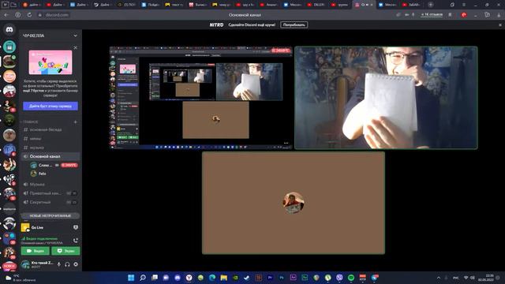Dismiss the pink boost banner
Screen dimensions: 505x284
coord(76,47)
